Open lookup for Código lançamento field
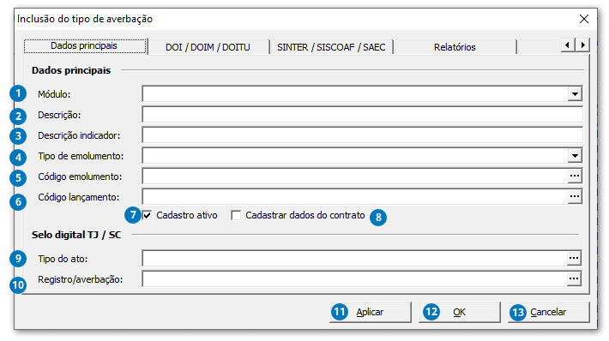Screen dimensions: 609x341 click(575, 197)
